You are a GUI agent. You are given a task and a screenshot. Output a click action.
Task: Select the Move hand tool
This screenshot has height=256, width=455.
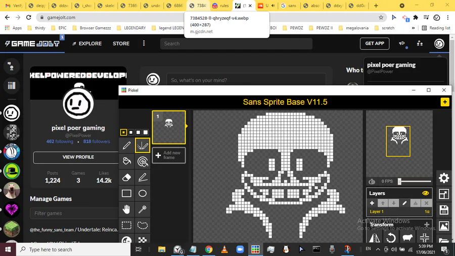point(126,209)
